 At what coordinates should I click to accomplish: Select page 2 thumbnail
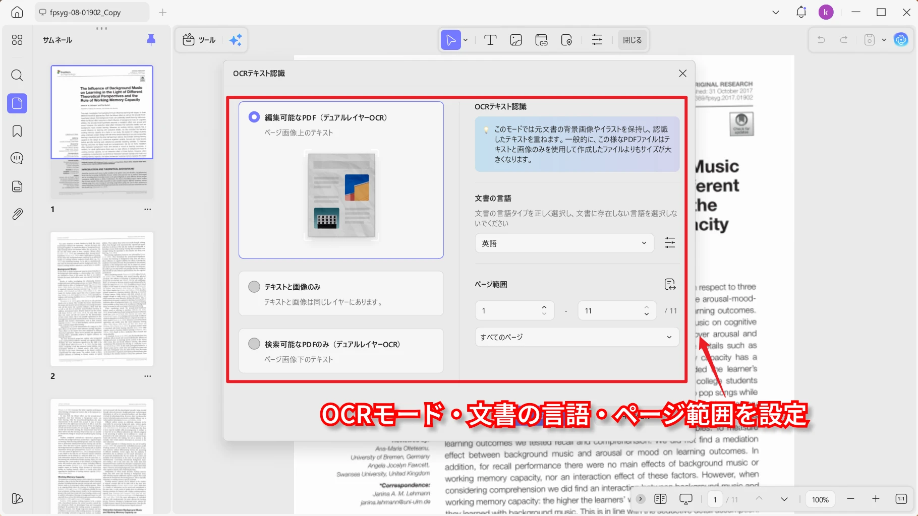pos(102,299)
